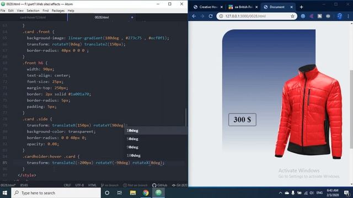353x198 pixels.
Task: Open the browser profile avatar
Action: coord(340,16)
